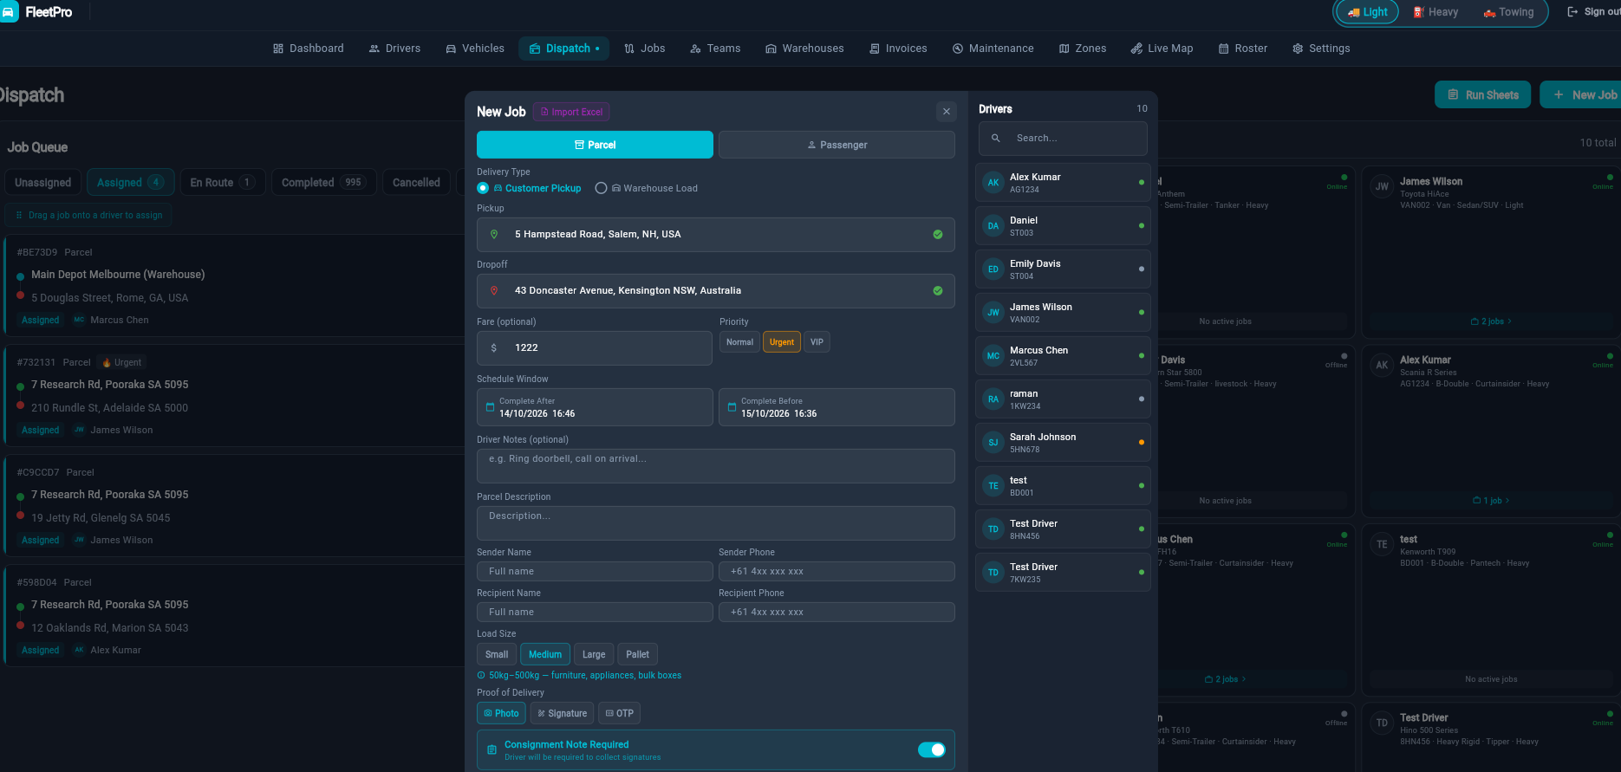Click the Sign out icon
Screen dimensions: 1621x772
point(1572,12)
